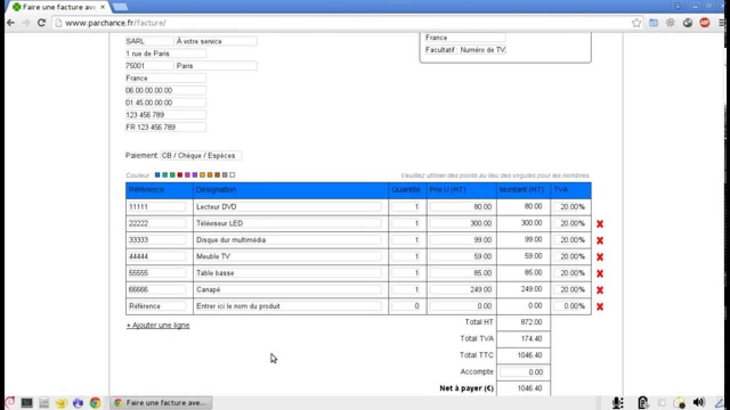Click the dark round extension icon
730x410 pixels.
pyautogui.click(x=688, y=23)
